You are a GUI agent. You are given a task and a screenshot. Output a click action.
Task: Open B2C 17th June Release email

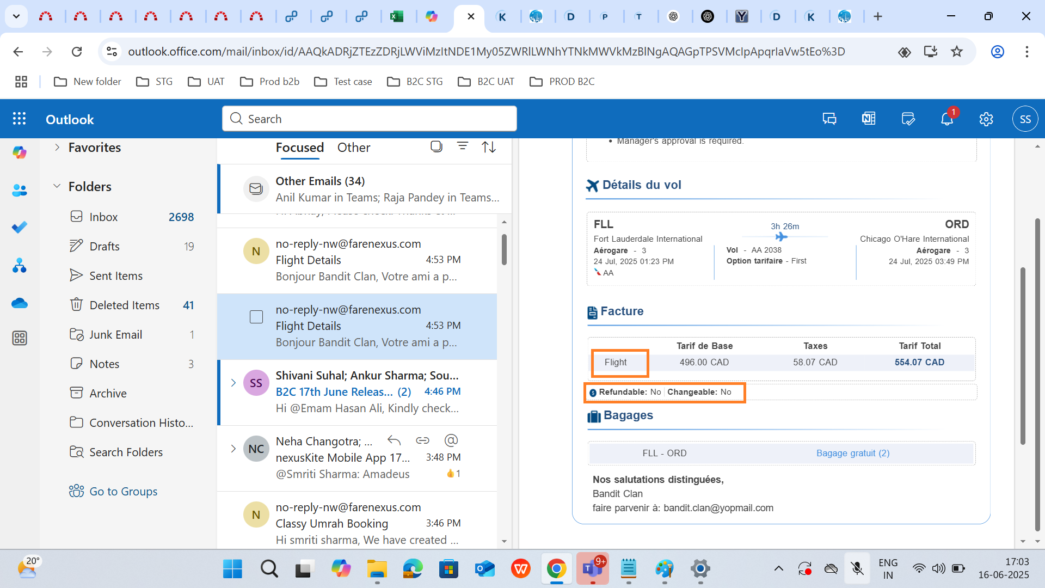[357, 392]
